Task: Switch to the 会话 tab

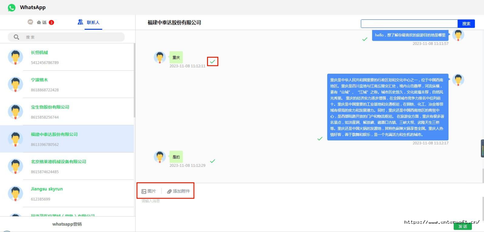Action: tap(41, 22)
